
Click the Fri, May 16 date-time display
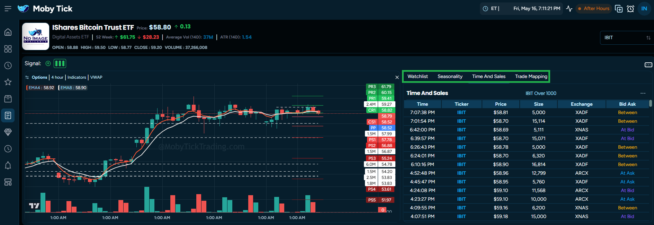pos(537,9)
